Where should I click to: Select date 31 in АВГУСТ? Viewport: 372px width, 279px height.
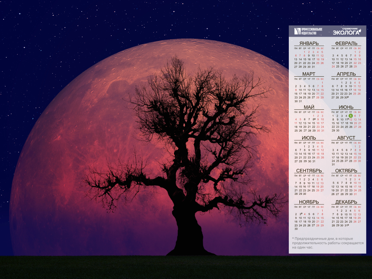coord(333,165)
